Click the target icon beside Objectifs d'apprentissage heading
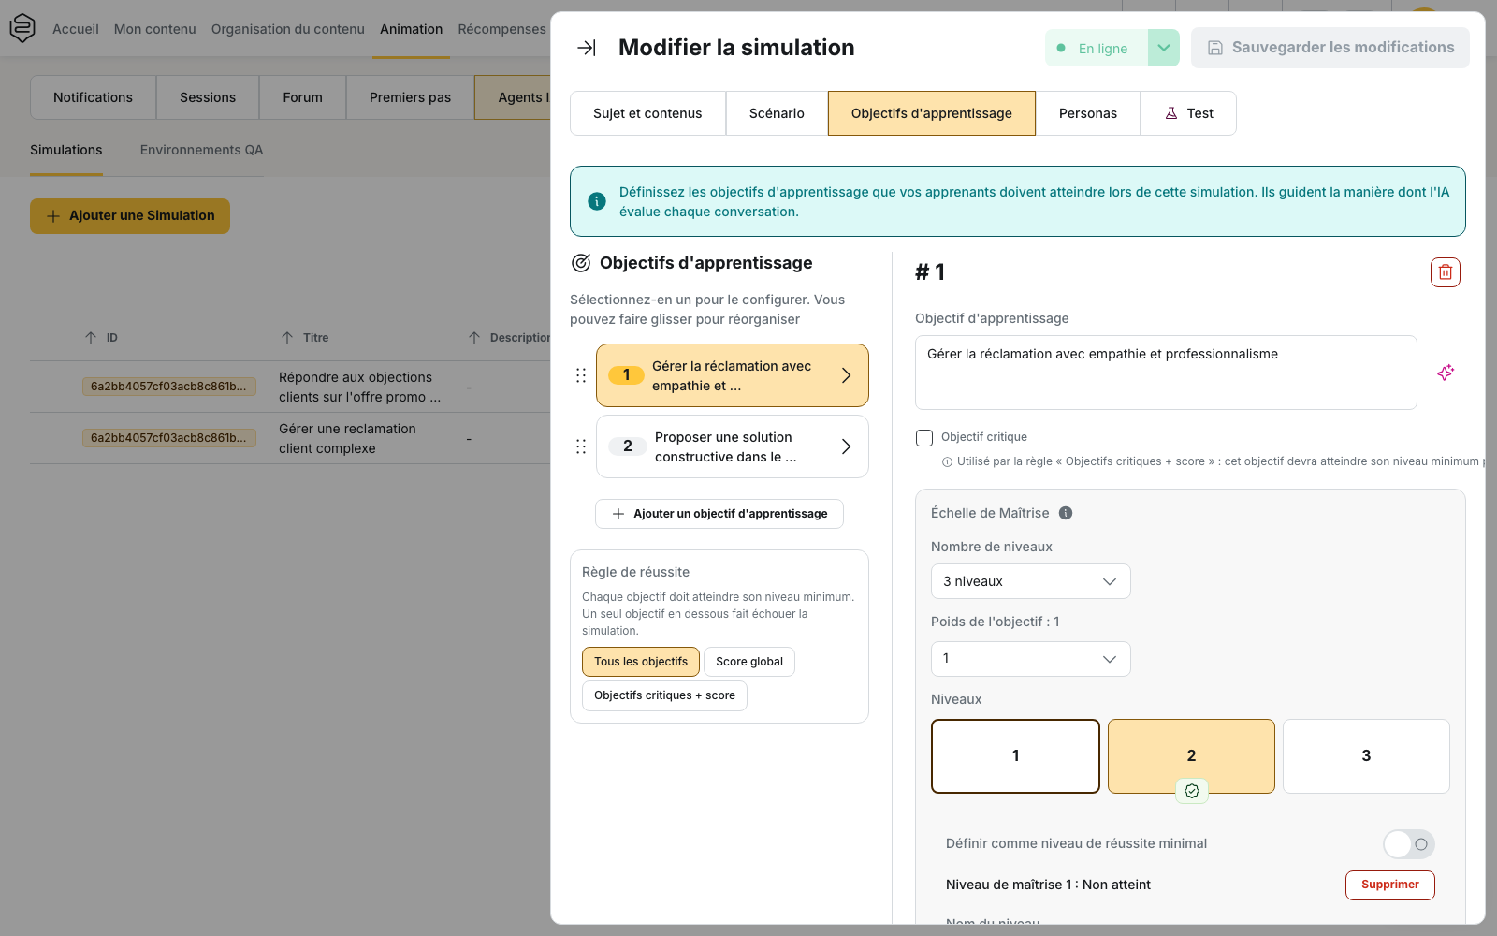 581,263
